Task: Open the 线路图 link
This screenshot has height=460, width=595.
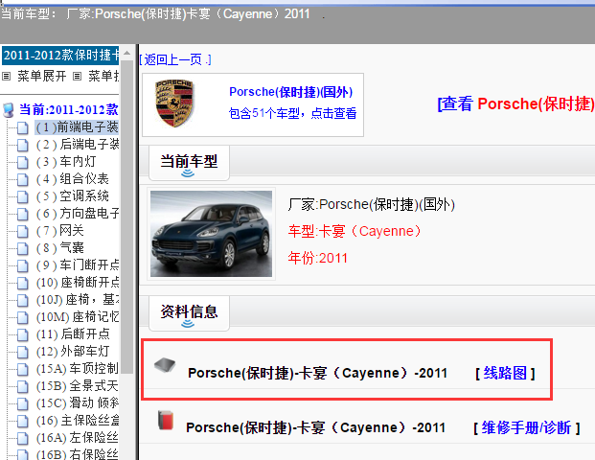Action: coord(505,373)
